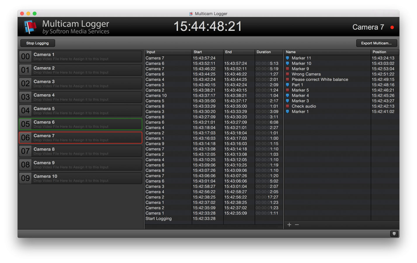Switch to input 02 Camera 3
This screenshot has width=417, height=263.
coord(81,84)
